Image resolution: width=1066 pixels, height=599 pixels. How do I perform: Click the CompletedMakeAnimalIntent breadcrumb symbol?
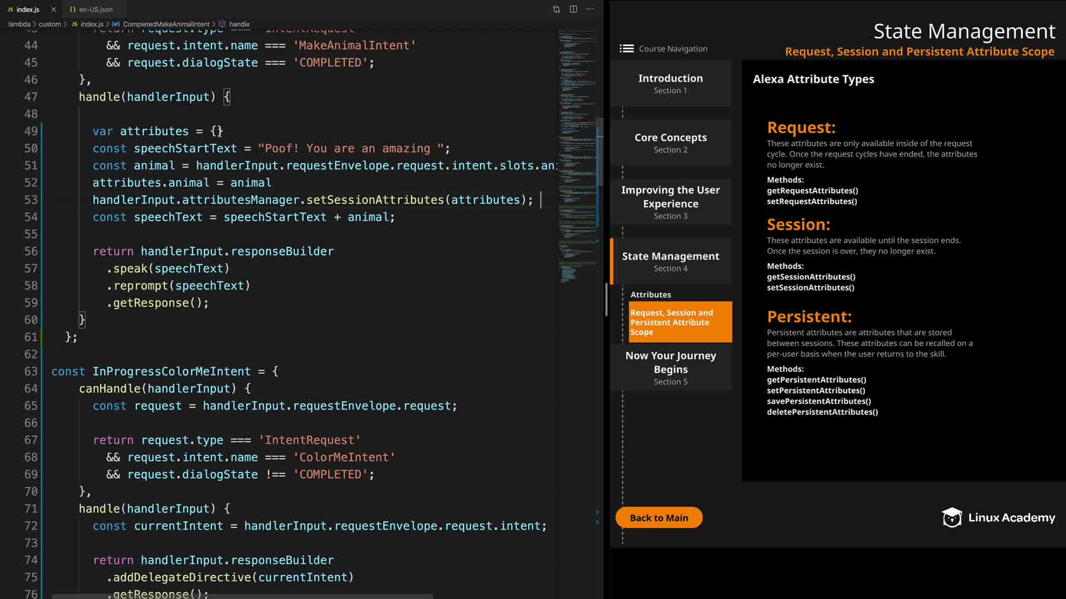[x=166, y=24]
